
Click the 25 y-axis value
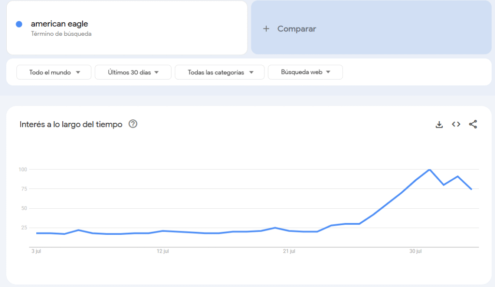[x=24, y=228]
